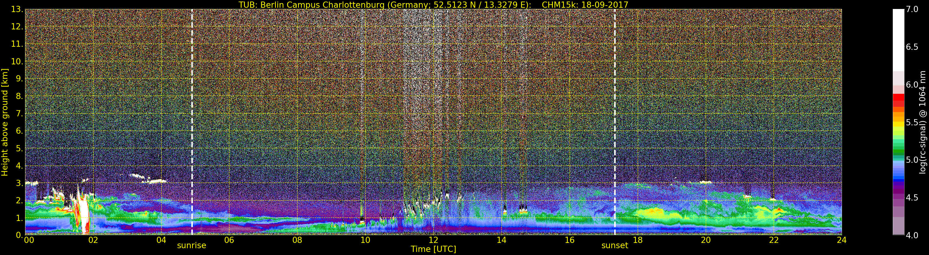Click the '4.0' colorbar tick label
The image size is (929, 255).
coord(912,235)
